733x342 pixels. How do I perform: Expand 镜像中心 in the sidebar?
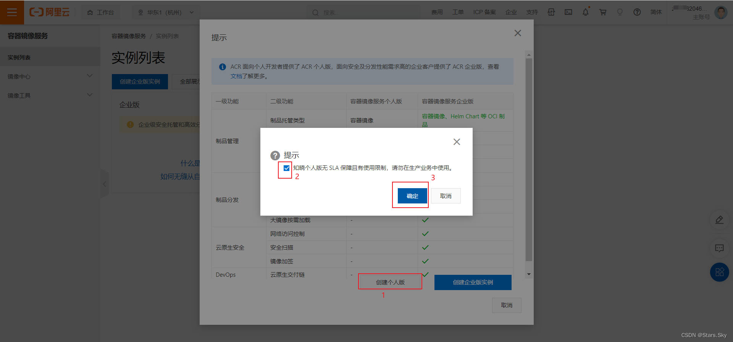point(50,76)
